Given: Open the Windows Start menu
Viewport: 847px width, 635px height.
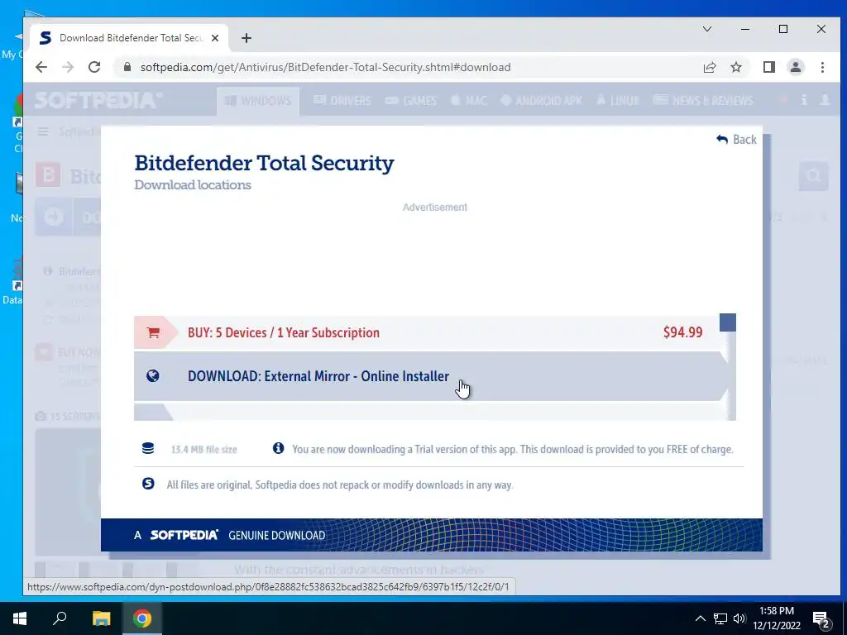Looking at the screenshot, I should point(20,618).
